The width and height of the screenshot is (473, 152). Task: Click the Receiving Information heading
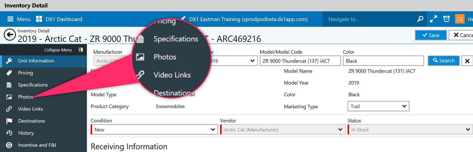point(129,146)
